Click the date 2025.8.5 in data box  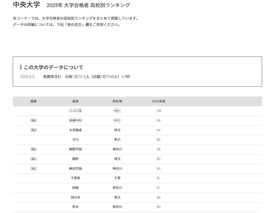[27, 77]
